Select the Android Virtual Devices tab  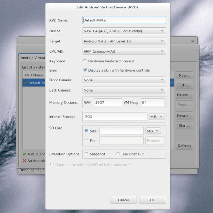pyautogui.click(x=33, y=58)
